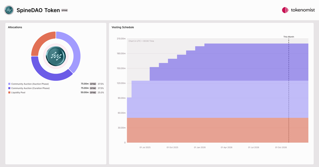Click the 01 Oct 2025 axis label
This screenshot has width=319, height=167.
pos(173,147)
